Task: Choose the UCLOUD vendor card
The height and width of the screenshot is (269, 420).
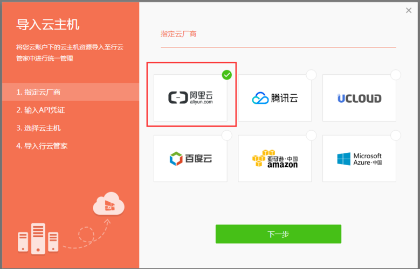Action: (359, 98)
